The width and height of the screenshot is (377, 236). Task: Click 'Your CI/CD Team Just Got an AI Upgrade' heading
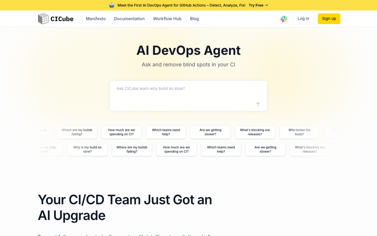click(125, 207)
